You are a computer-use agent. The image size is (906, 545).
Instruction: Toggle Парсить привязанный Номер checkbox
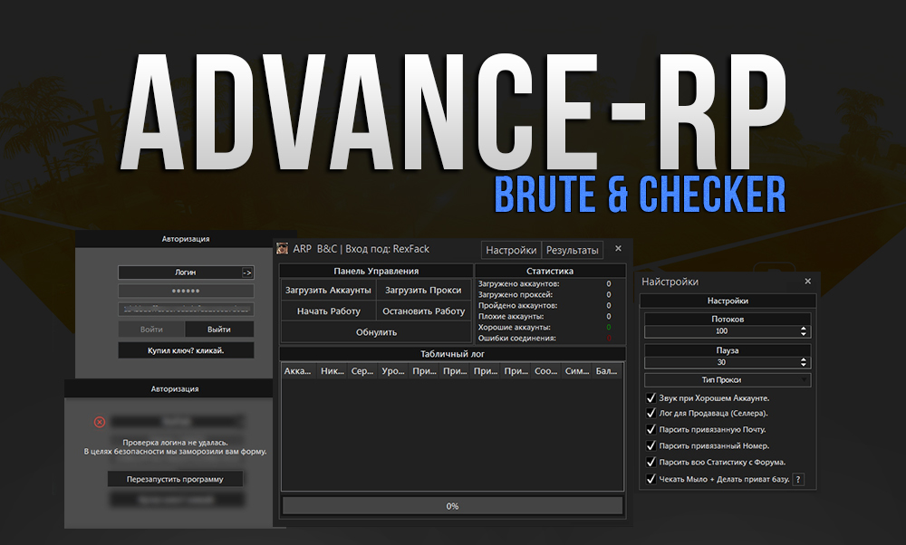click(x=650, y=446)
